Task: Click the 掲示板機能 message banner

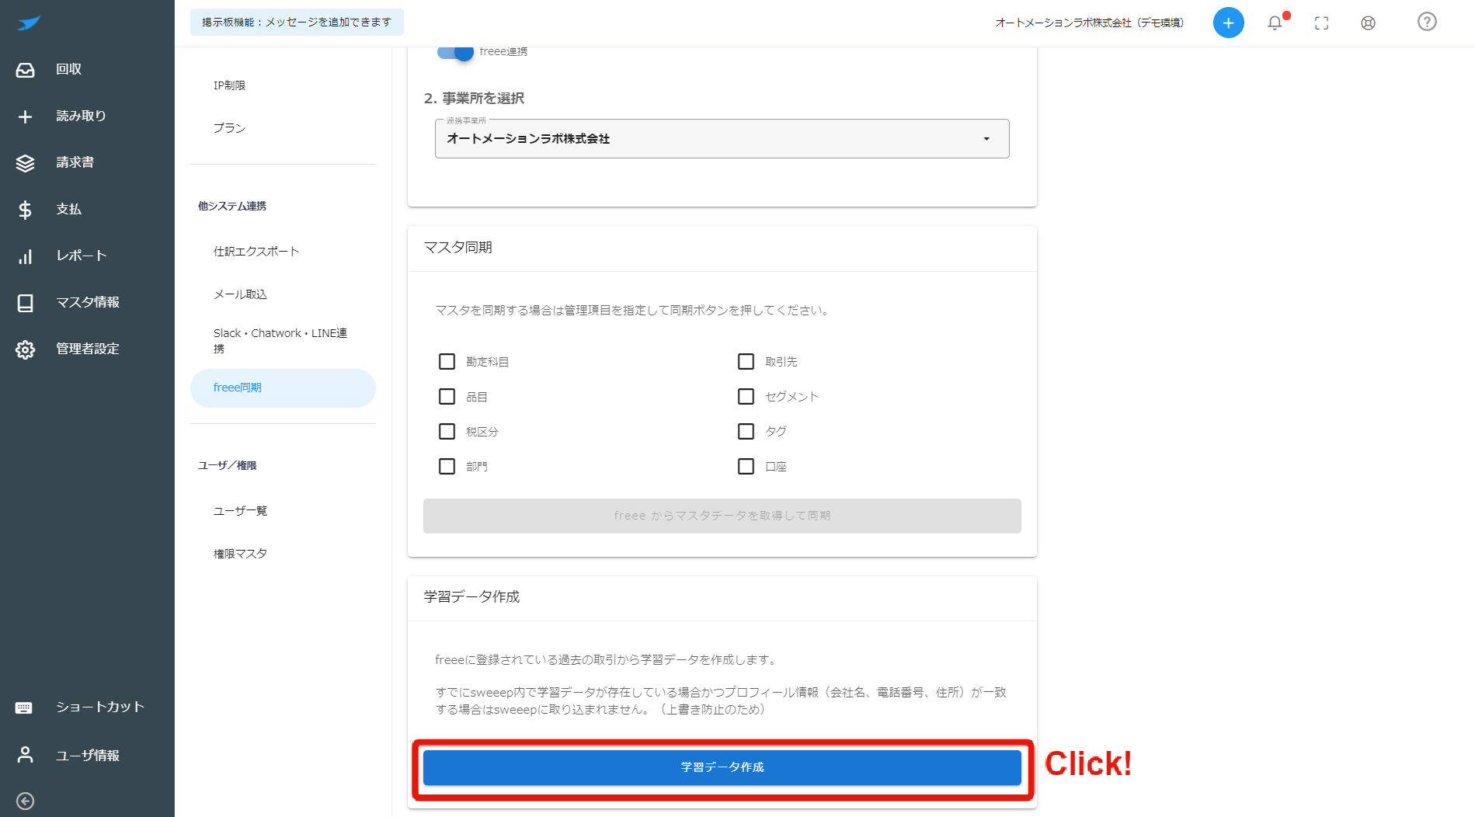Action: click(x=297, y=22)
